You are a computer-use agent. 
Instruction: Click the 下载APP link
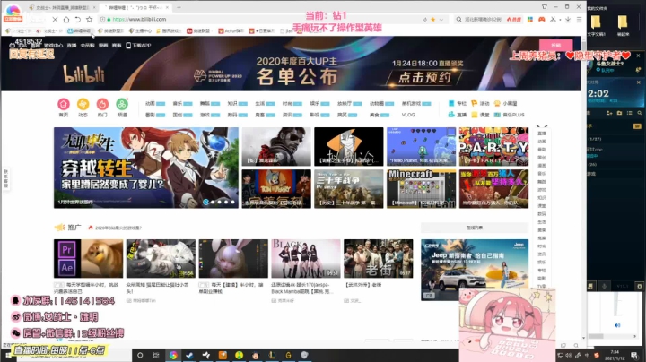tap(138, 46)
